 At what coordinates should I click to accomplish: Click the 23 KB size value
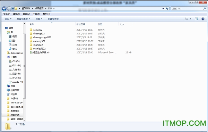(128, 52)
